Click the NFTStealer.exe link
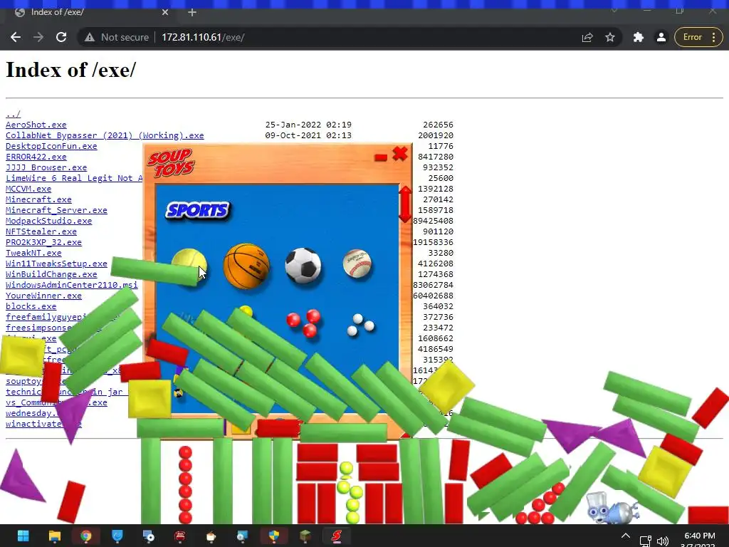The image size is (729, 547). 41,231
